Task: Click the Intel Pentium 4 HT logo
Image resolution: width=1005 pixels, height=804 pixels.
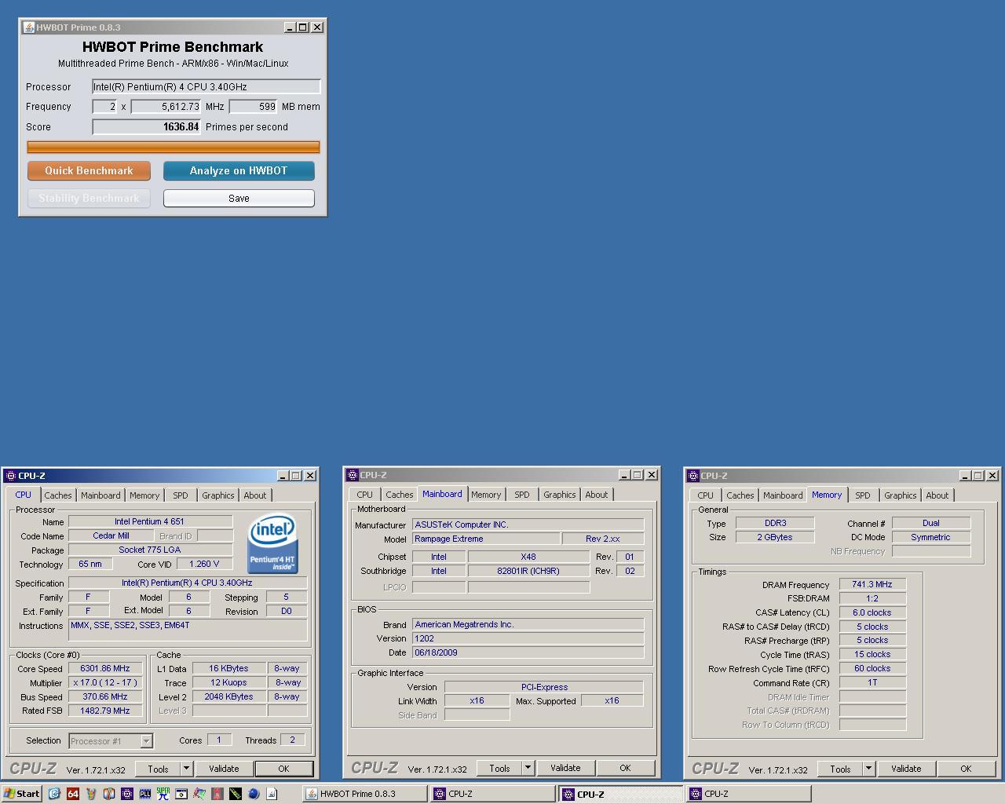Action: [272, 543]
